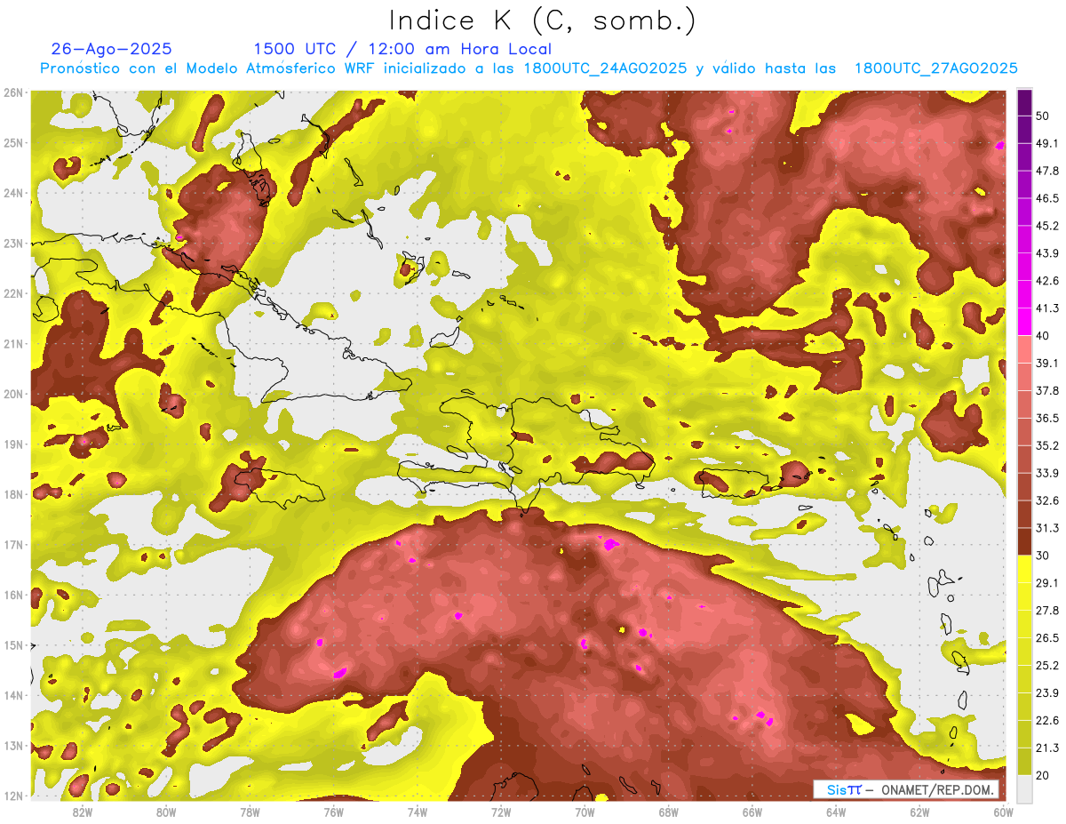The width and height of the screenshot is (1066, 824).
Task: Click the "60W" longitude label
Action: pos(1004,812)
